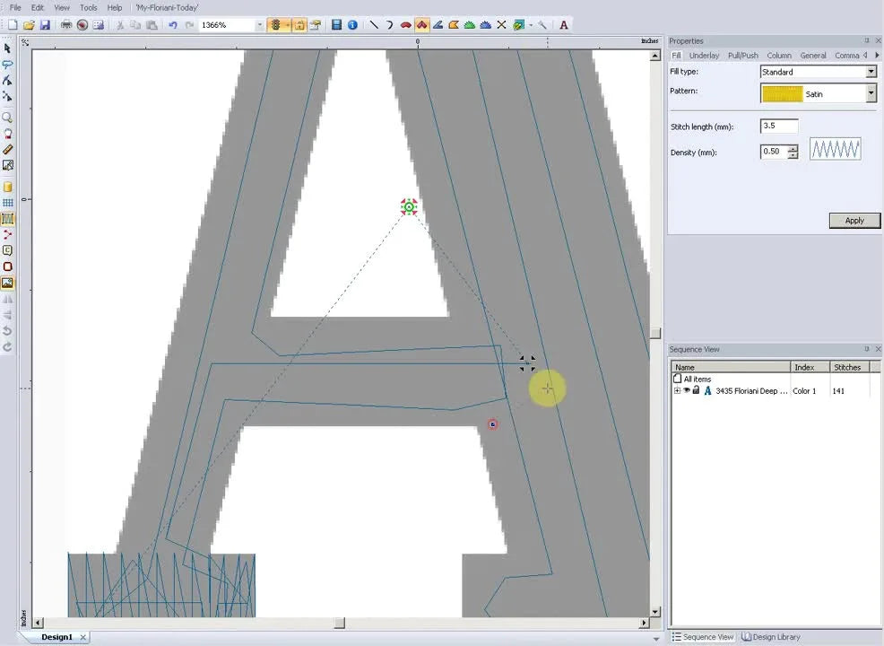This screenshot has width=884, height=646.
Task: Open the View menu
Action: click(62, 8)
